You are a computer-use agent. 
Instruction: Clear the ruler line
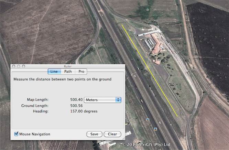(112, 134)
